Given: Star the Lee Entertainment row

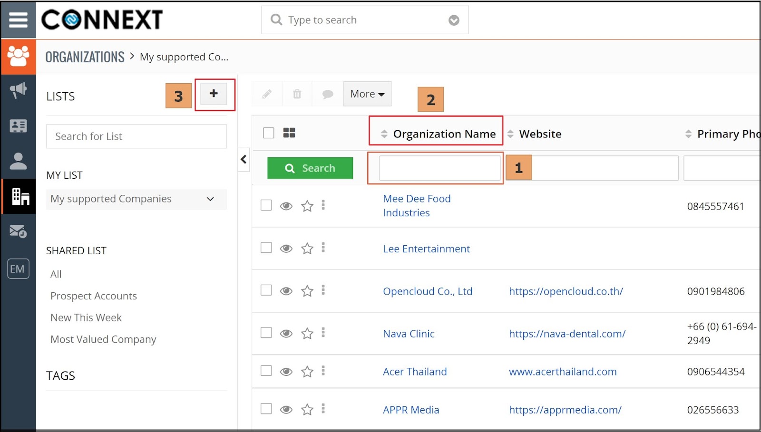Looking at the screenshot, I should pos(307,249).
